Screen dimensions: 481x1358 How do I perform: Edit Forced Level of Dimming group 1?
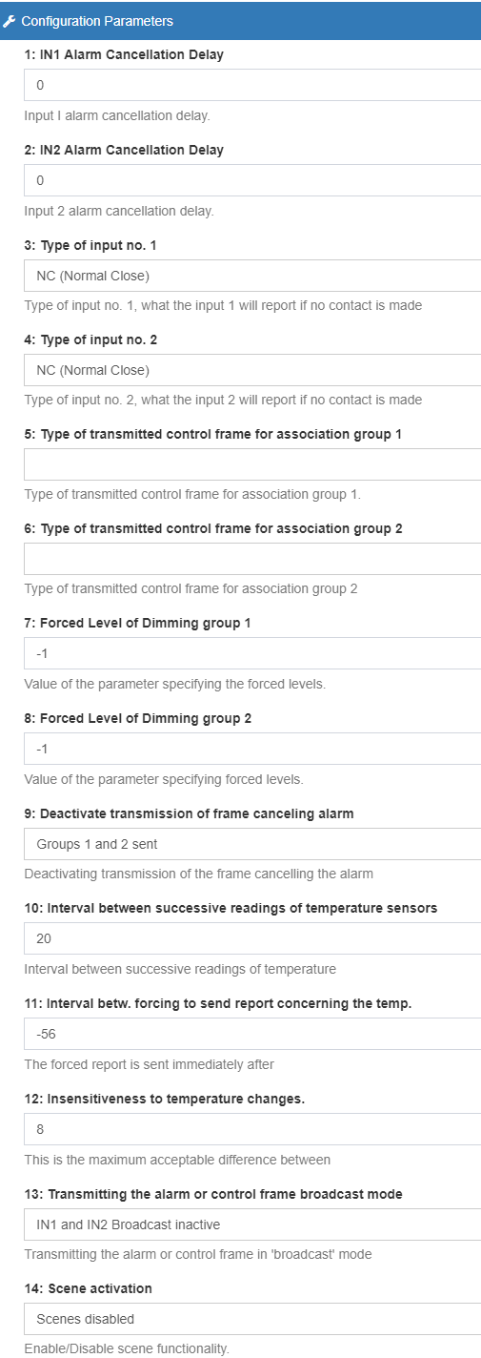coord(252,654)
